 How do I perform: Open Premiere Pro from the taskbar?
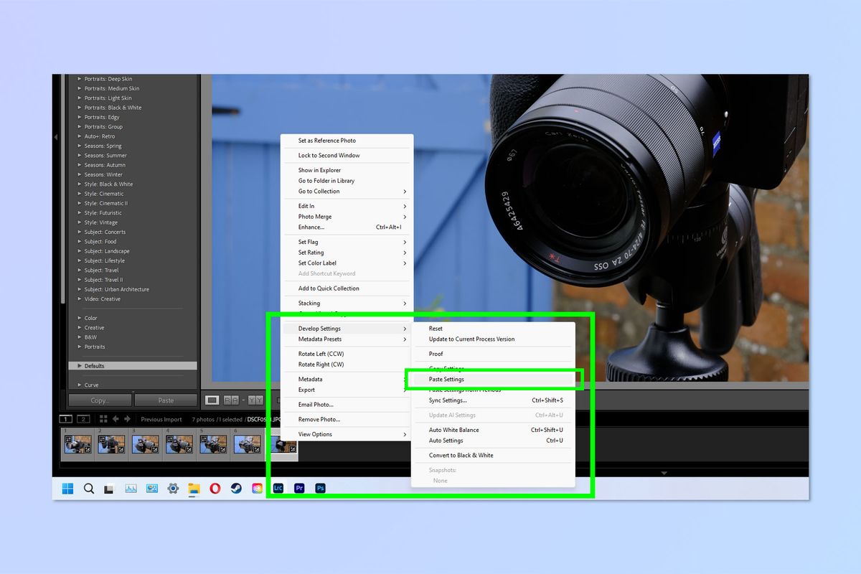[299, 488]
